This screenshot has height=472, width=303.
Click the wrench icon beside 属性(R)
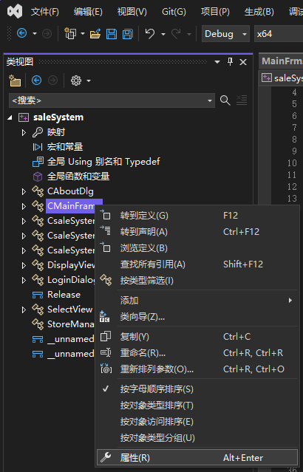point(106,457)
